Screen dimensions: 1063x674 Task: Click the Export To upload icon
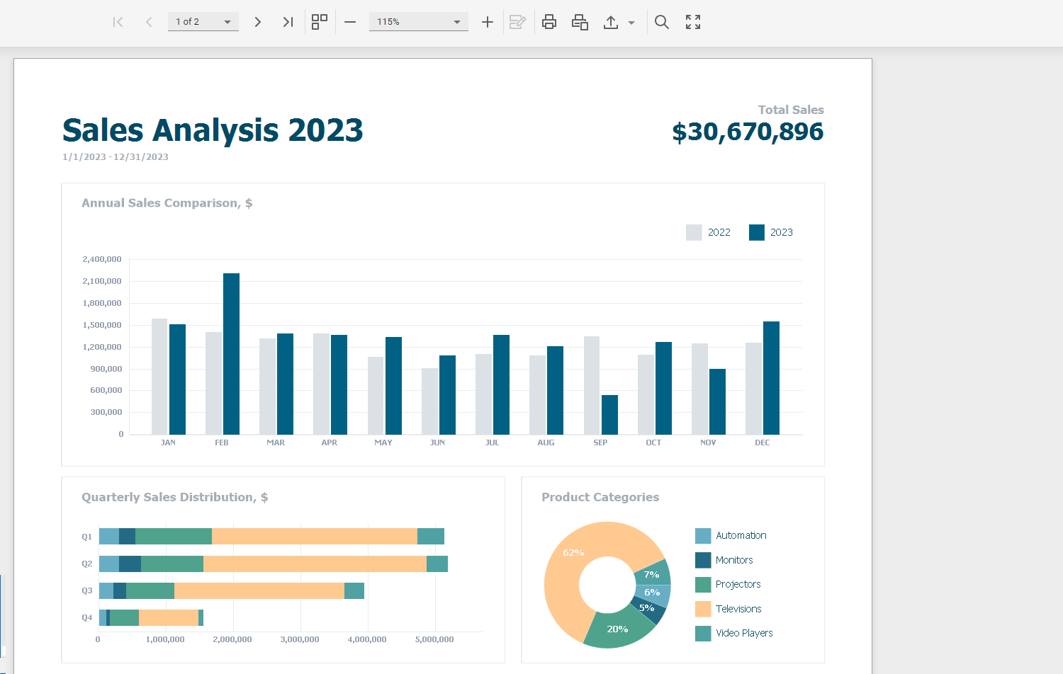[611, 22]
